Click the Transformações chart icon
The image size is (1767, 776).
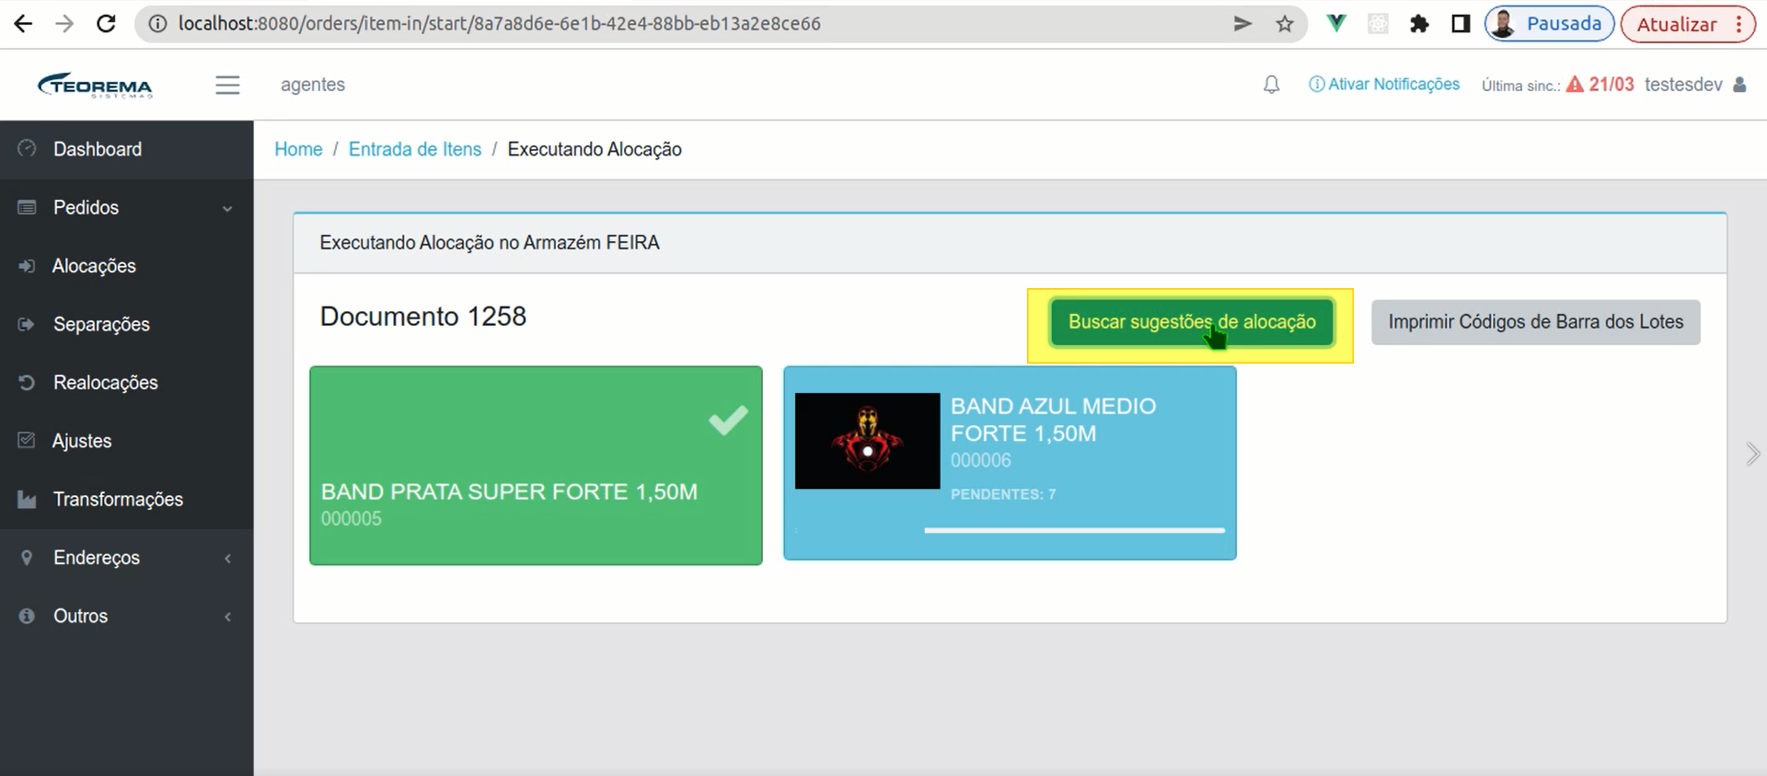(x=27, y=499)
